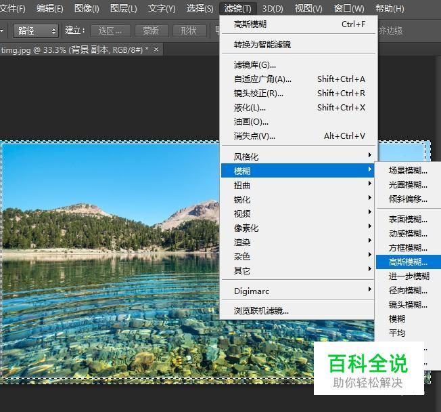Open the 图像(I) menu

tap(87, 8)
